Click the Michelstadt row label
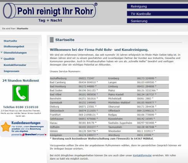 click(x=115, y=99)
